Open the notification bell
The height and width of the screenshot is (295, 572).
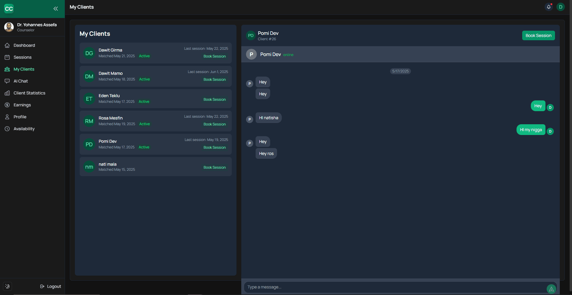(x=549, y=7)
